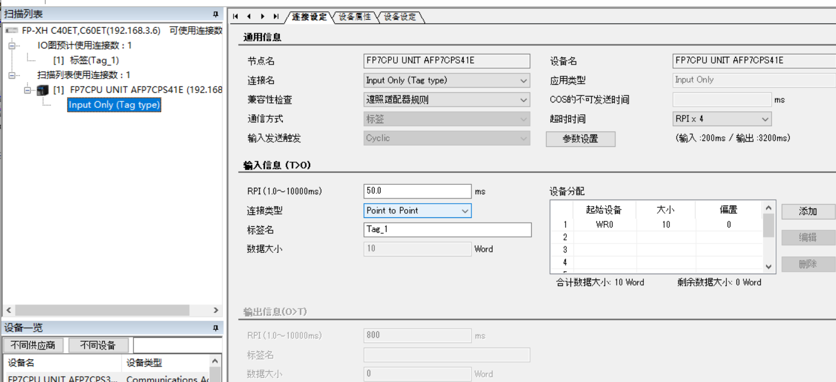Click next tab navigation arrow

click(x=263, y=17)
